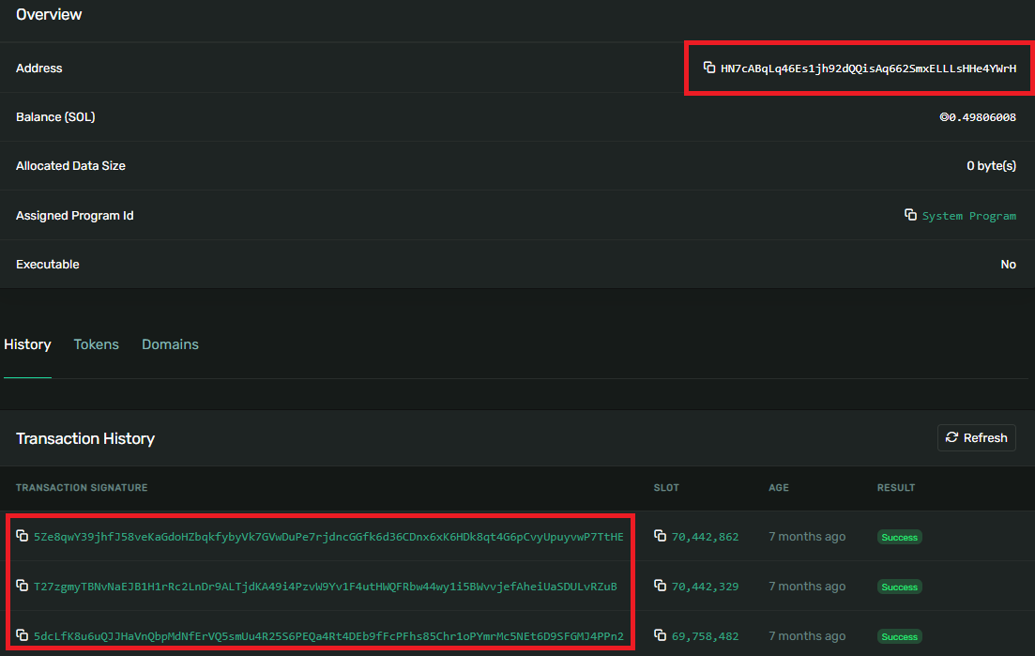This screenshot has width=1035, height=656.
Task: Copy slot number 70,442,862
Action: coord(660,536)
